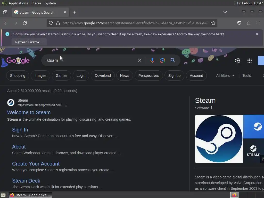
Task: Open the Welcome to Steam result
Action: pos(29,112)
